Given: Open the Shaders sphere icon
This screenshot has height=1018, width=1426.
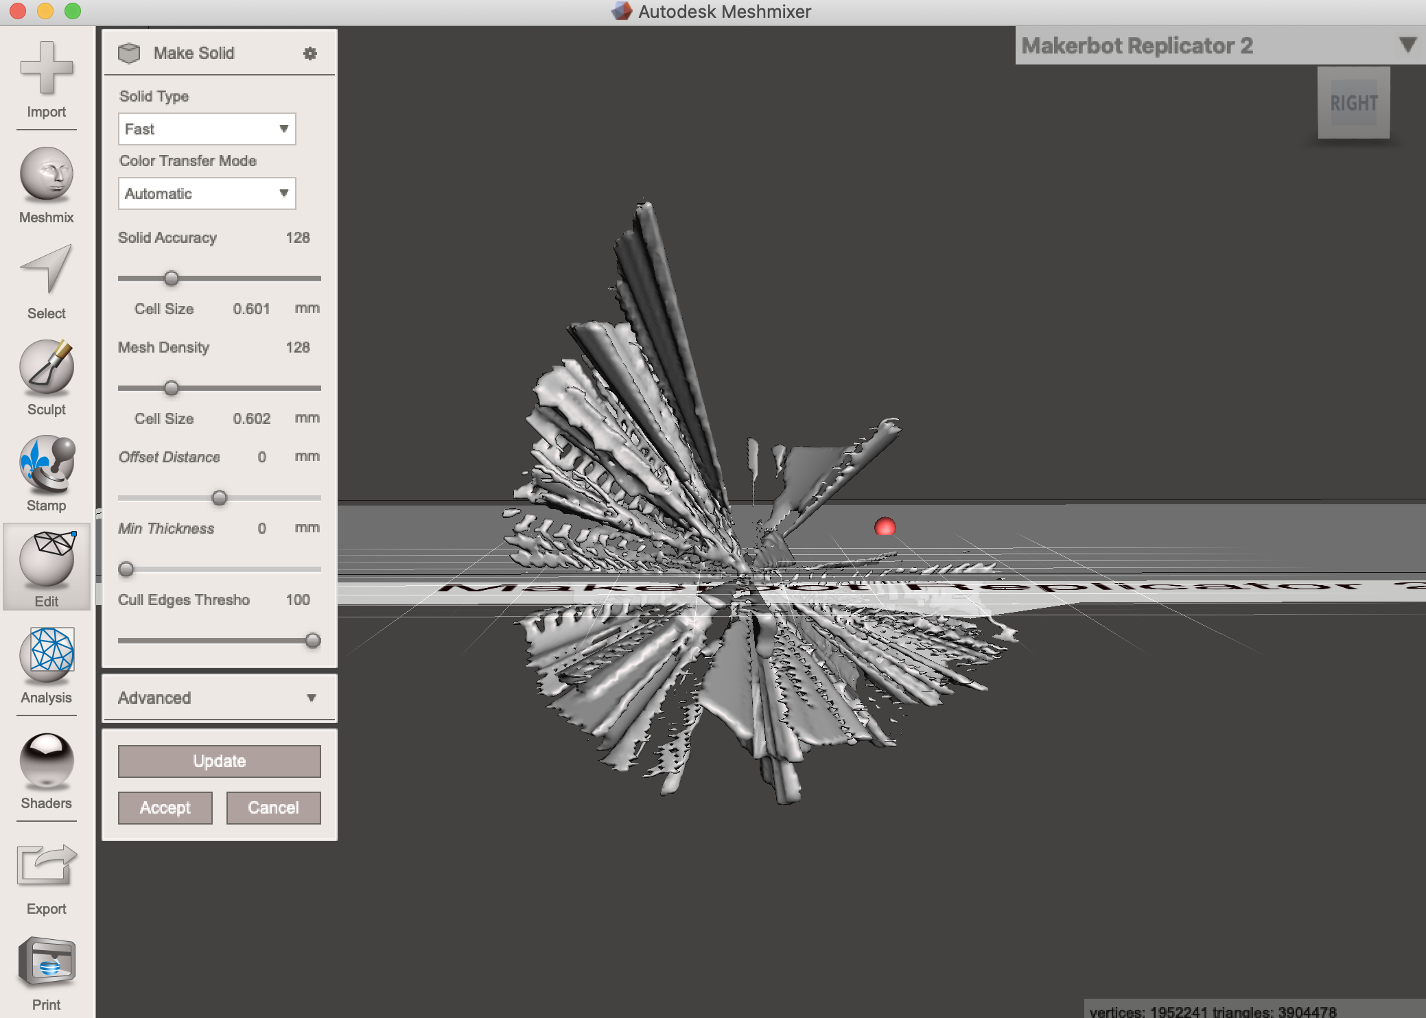Looking at the screenshot, I should 46,761.
